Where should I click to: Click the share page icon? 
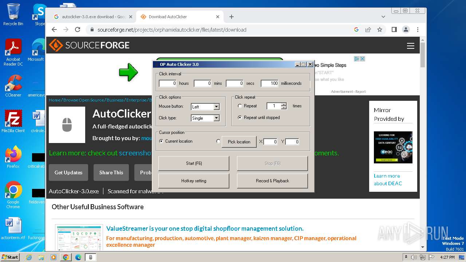click(368, 30)
